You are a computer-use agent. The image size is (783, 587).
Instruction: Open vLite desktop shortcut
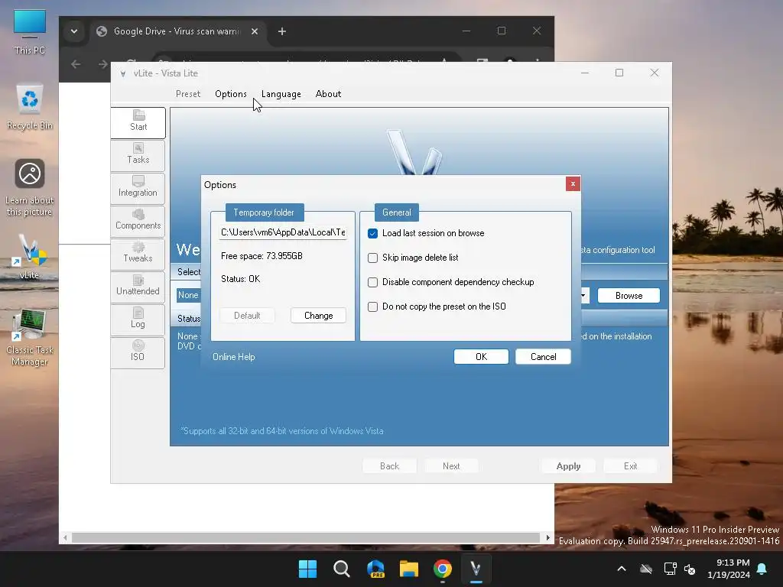pos(30,257)
